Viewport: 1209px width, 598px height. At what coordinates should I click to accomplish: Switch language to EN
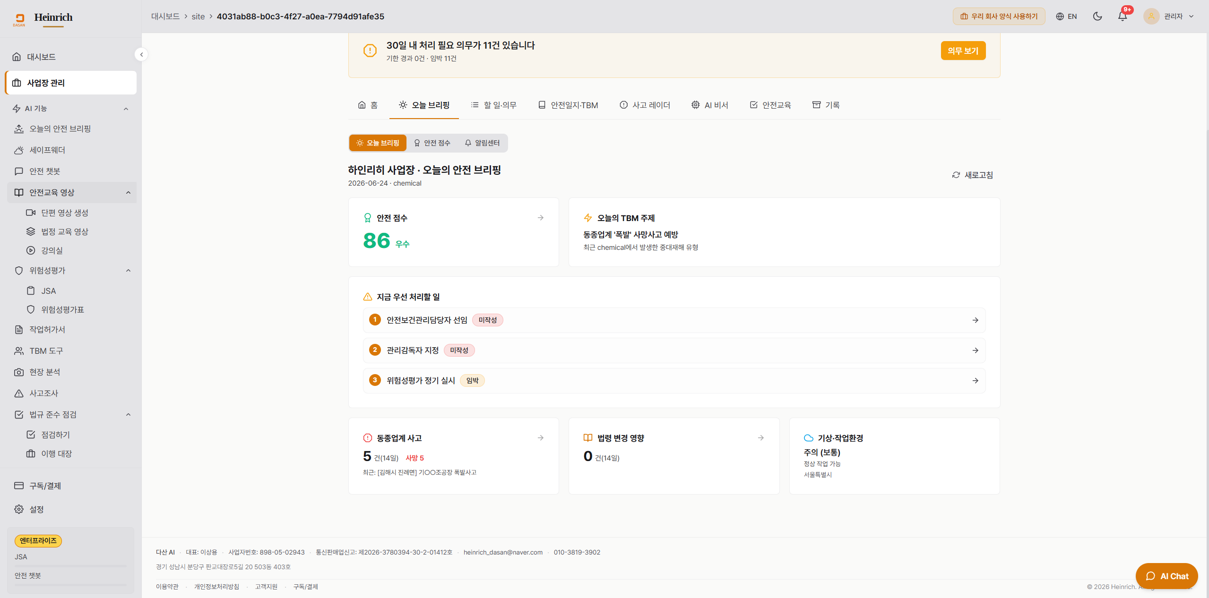[1066, 16]
